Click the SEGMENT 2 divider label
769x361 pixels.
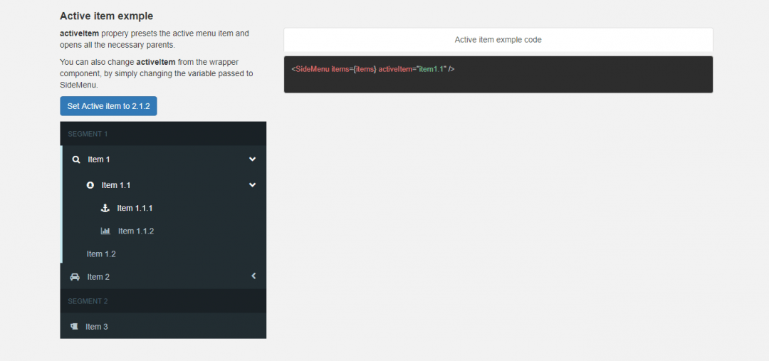click(x=88, y=301)
